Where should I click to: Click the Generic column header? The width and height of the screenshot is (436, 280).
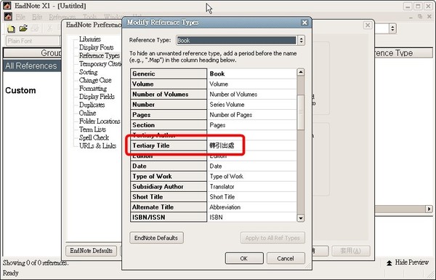pos(169,73)
